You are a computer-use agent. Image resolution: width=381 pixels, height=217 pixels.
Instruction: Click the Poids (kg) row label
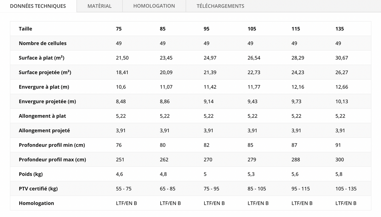point(31,174)
